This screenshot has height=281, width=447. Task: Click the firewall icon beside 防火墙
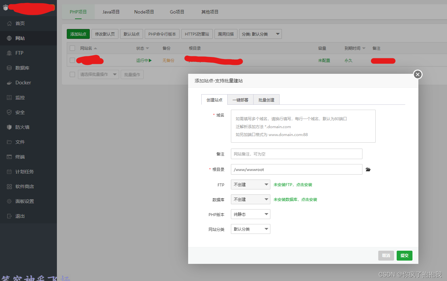pyautogui.click(x=9, y=127)
